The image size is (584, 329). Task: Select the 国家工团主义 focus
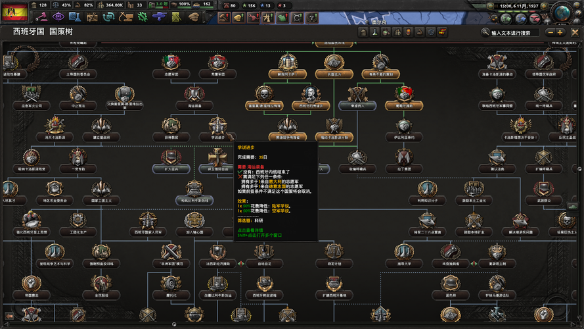[101, 193]
